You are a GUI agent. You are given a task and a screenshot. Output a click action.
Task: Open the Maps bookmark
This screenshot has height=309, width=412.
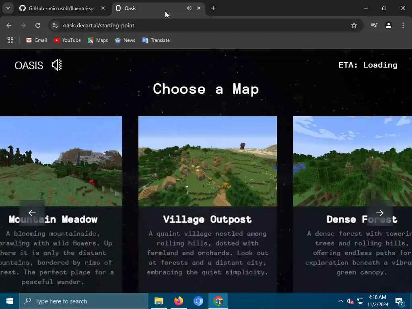(x=98, y=40)
